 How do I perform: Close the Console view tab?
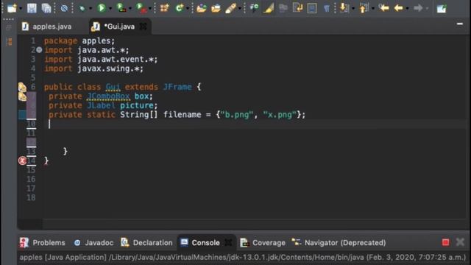[x=229, y=242]
